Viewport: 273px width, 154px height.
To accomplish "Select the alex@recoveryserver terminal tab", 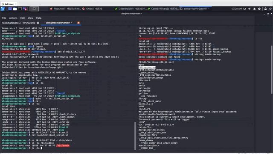I will 59,23.
